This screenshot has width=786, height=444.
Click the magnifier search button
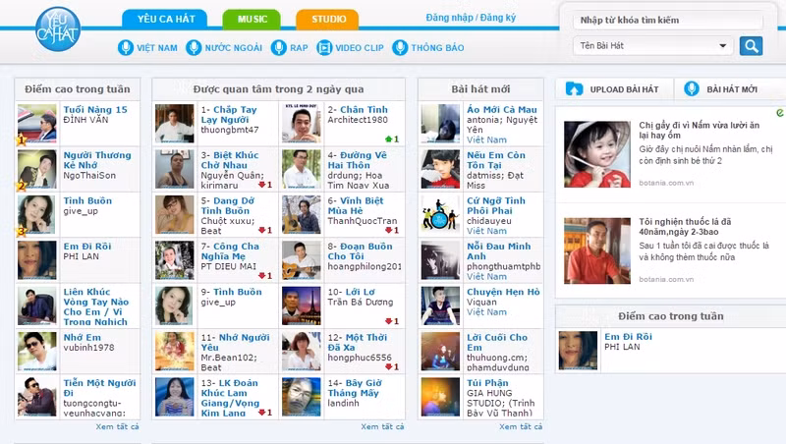(751, 45)
